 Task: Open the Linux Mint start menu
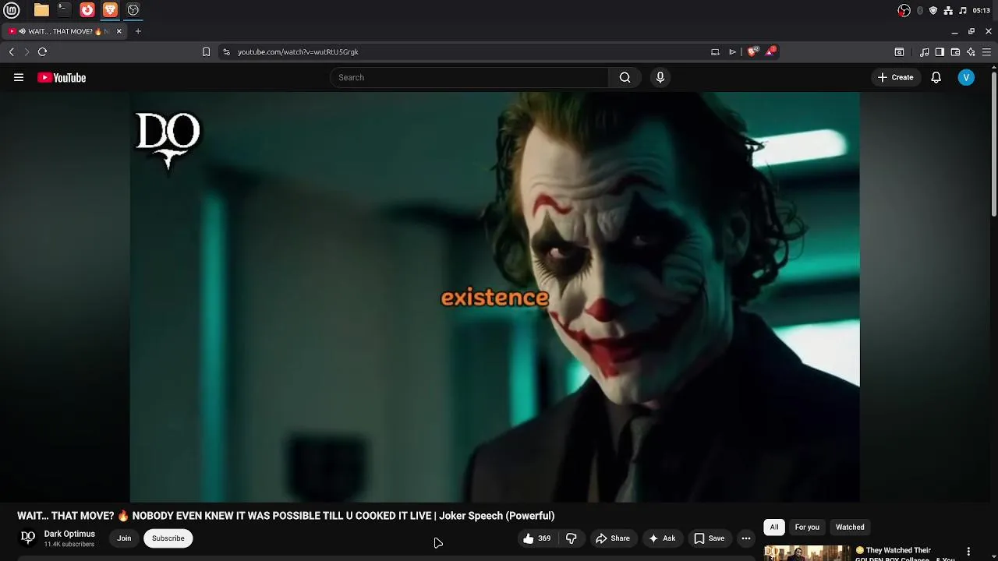pos(12,10)
